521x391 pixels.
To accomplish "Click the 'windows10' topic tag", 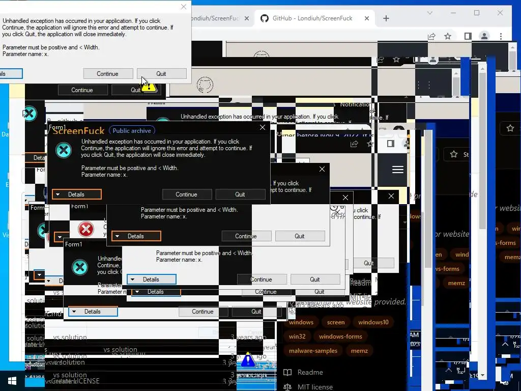I will (373, 322).
